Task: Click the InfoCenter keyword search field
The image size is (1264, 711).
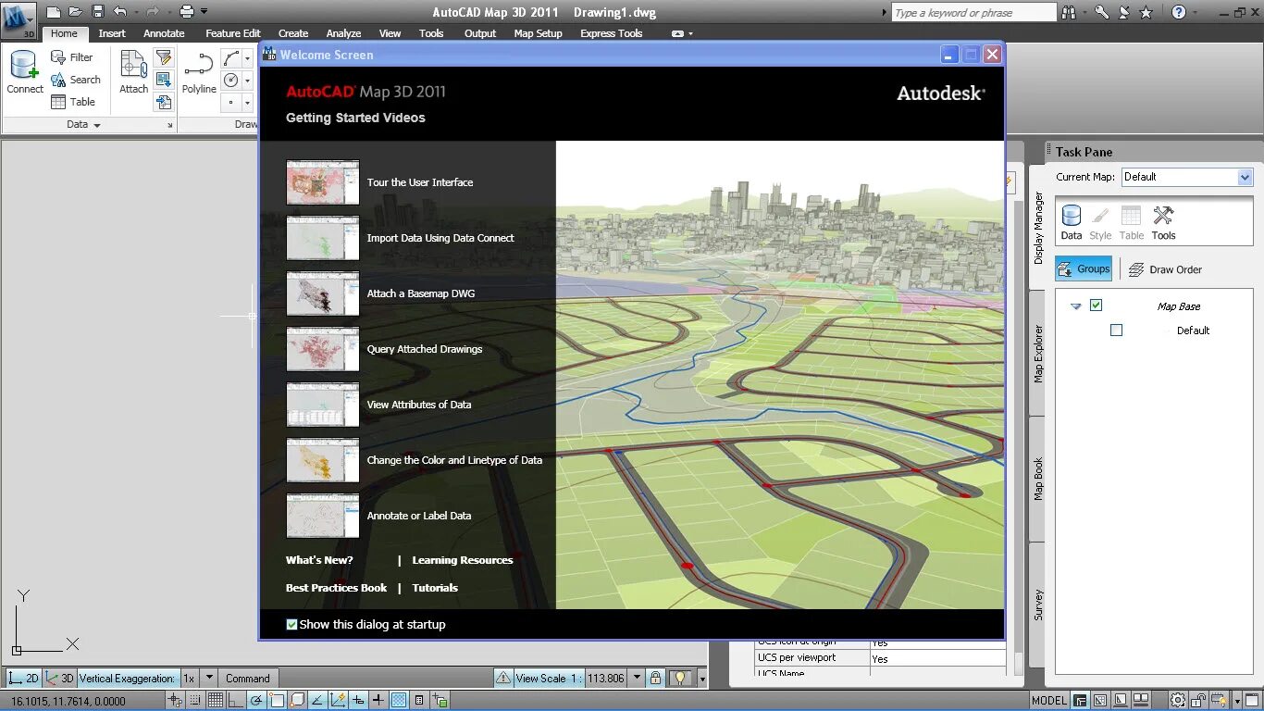Action: 973,13
